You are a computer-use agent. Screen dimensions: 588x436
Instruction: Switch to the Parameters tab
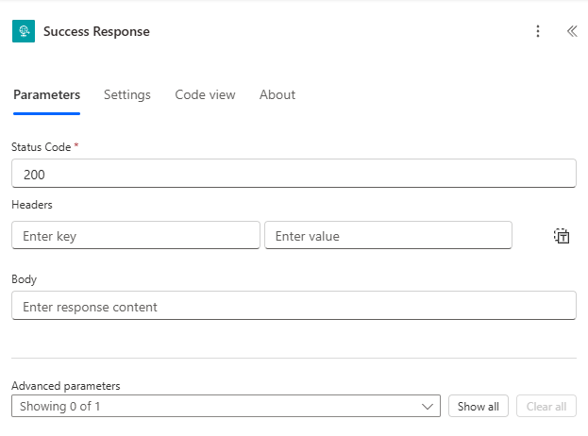coord(46,95)
